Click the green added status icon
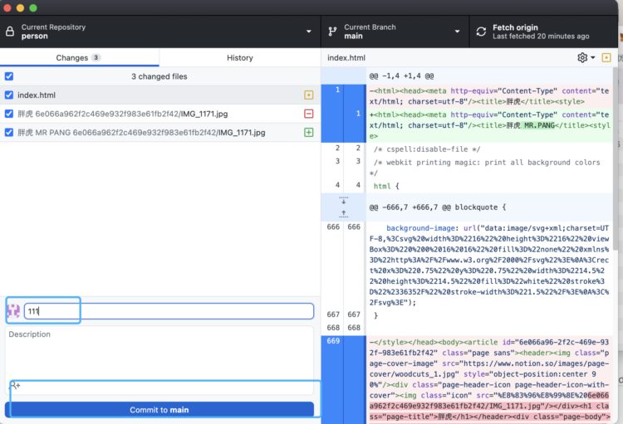Image resolution: width=623 pixels, height=424 pixels. (x=309, y=132)
